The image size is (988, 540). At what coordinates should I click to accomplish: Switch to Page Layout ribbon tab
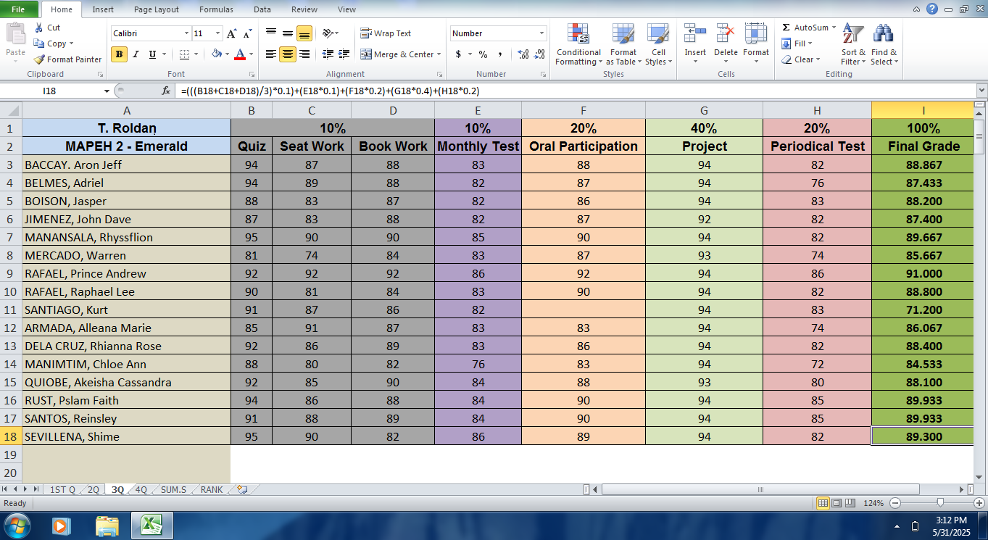[x=157, y=9]
